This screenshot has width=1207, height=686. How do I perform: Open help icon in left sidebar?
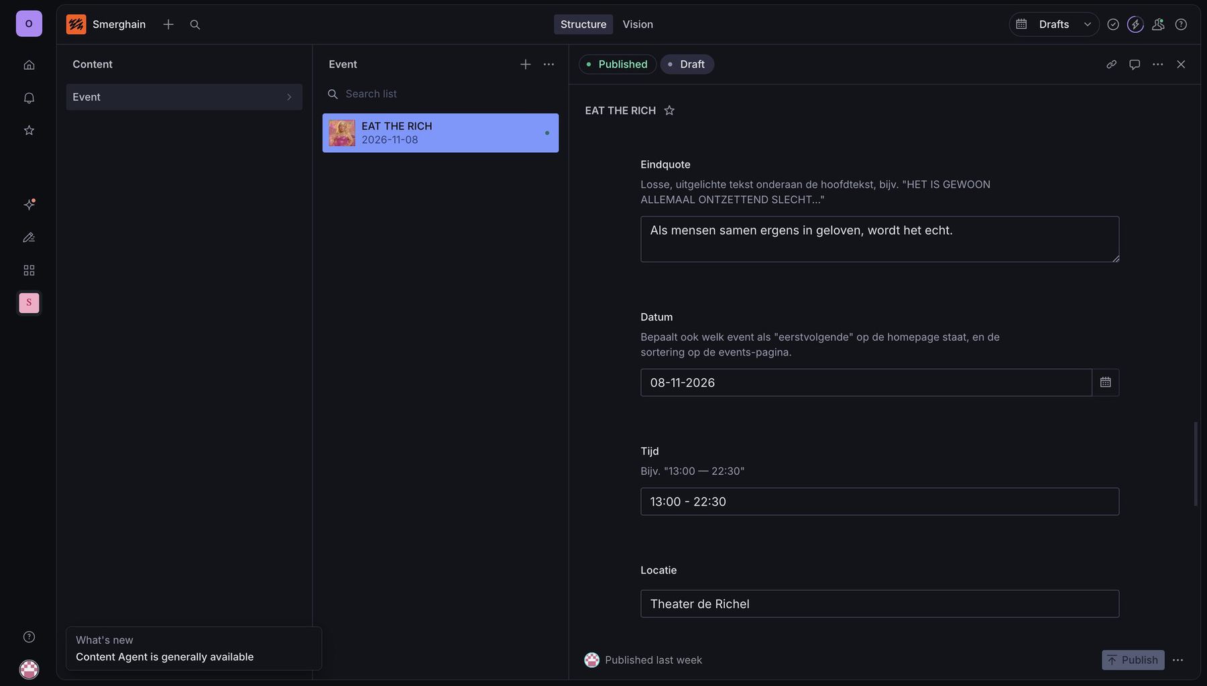tap(29, 637)
